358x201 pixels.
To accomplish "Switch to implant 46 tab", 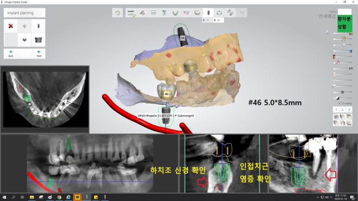I will pyautogui.click(x=218, y=20).
